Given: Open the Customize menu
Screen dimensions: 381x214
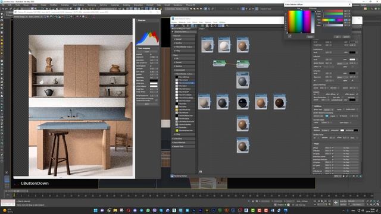Looking at the screenshot, I should pos(115,5).
